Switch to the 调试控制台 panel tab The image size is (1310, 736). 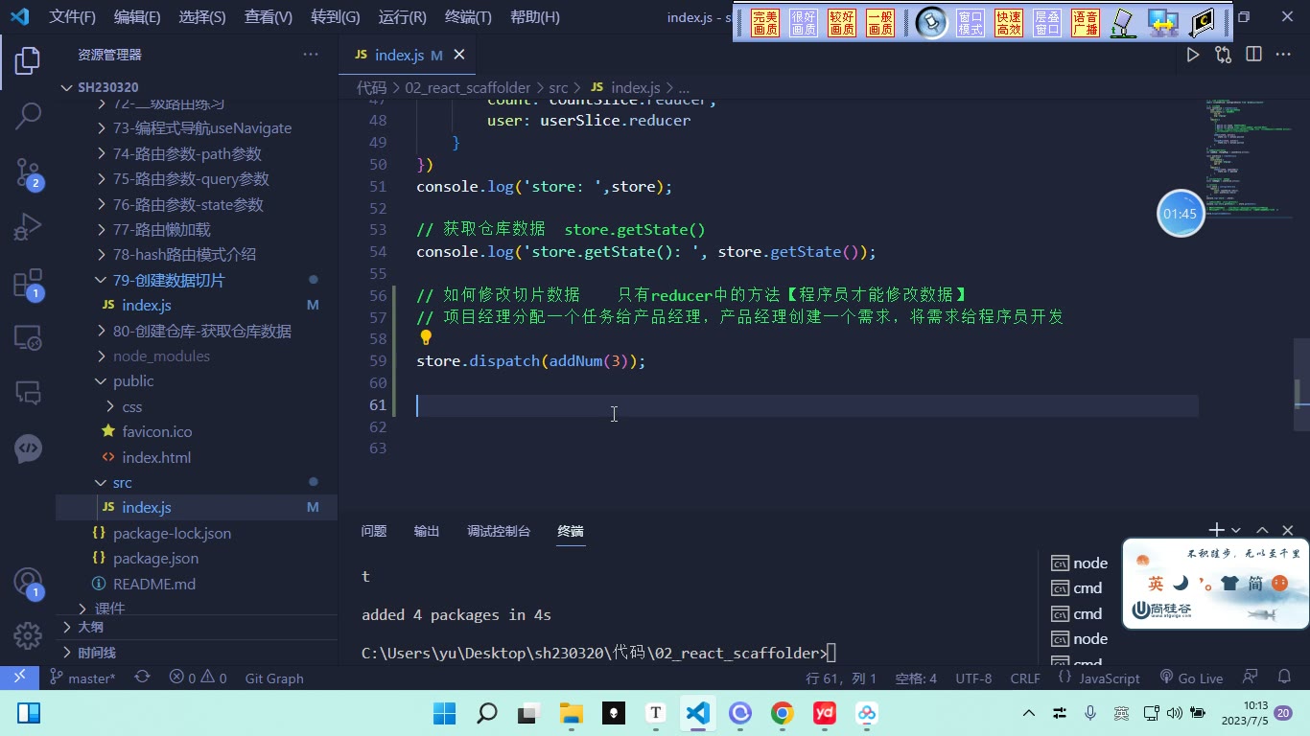[499, 531]
